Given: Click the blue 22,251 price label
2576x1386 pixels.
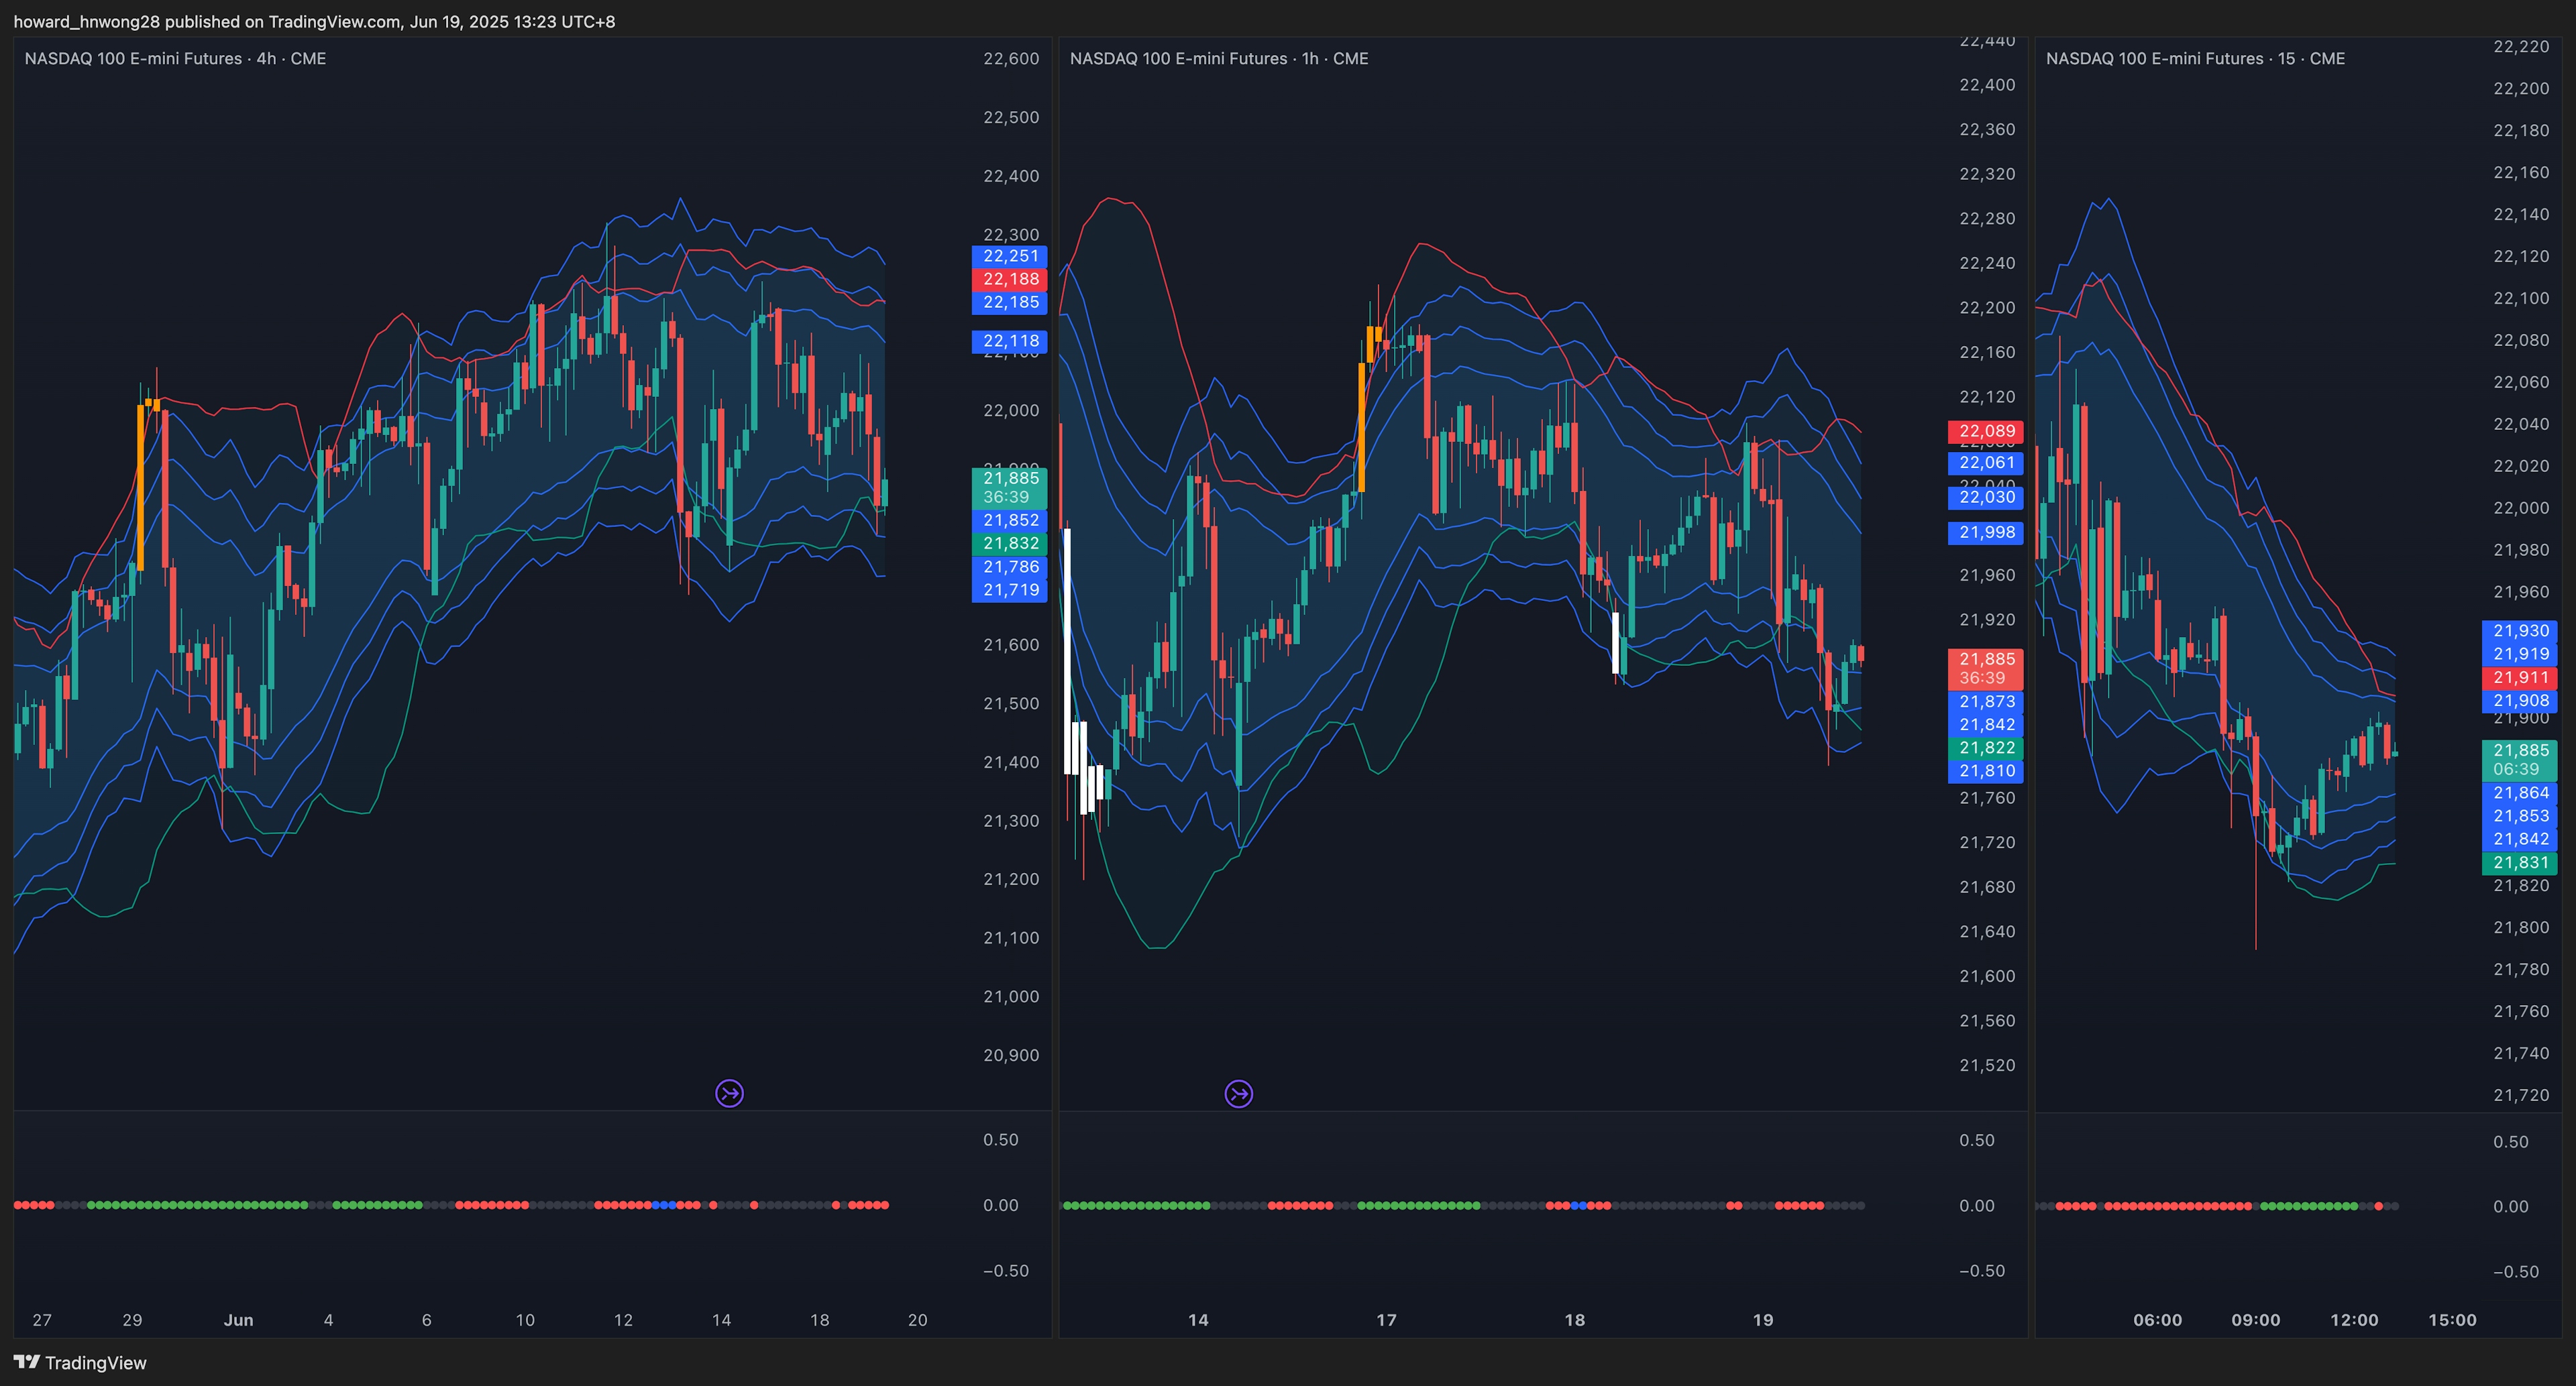Looking at the screenshot, I should (1009, 256).
